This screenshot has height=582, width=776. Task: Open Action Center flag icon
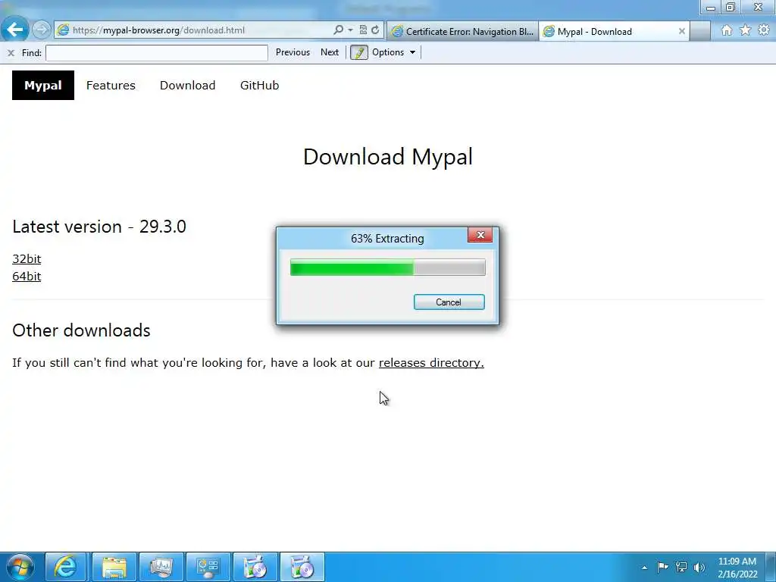click(x=662, y=567)
